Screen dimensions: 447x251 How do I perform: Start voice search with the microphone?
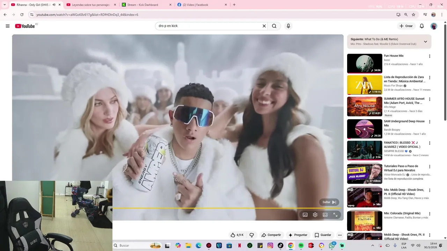(x=288, y=26)
